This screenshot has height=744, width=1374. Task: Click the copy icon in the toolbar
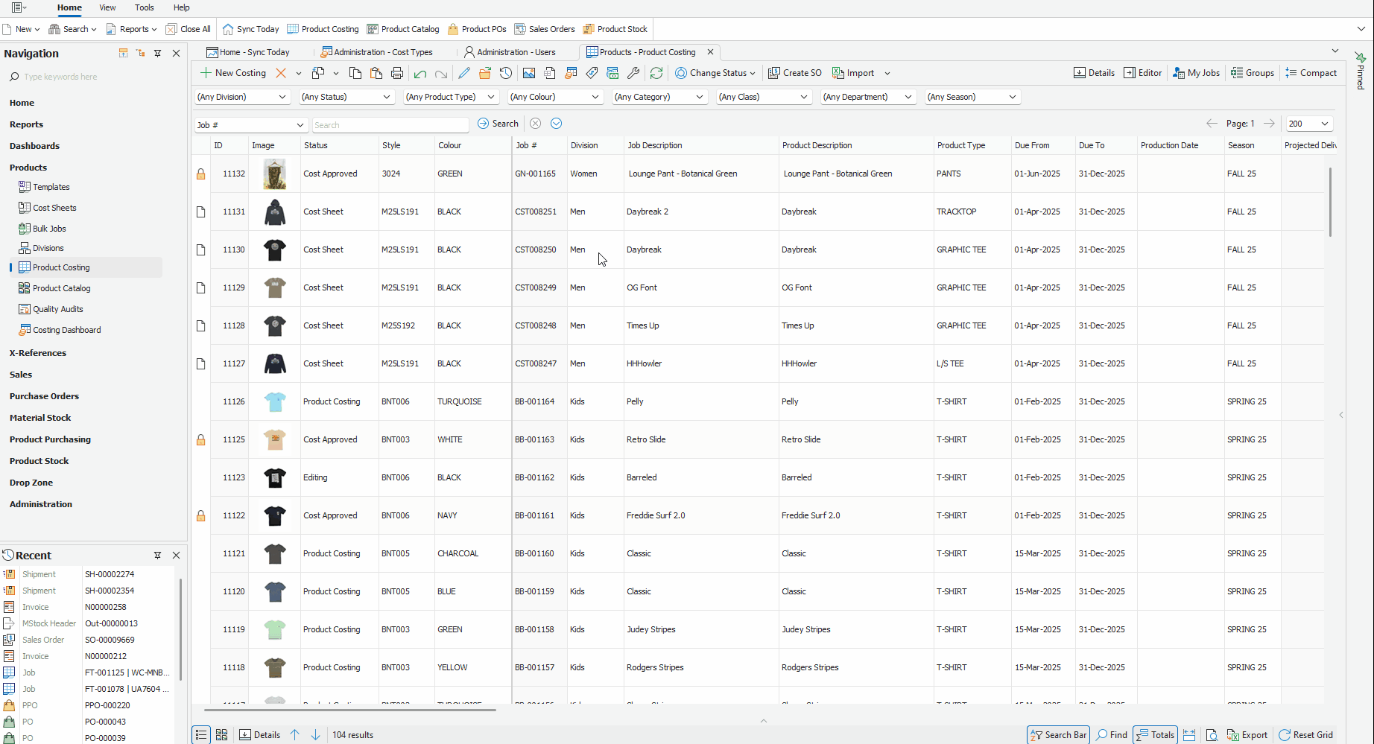[x=355, y=73]
